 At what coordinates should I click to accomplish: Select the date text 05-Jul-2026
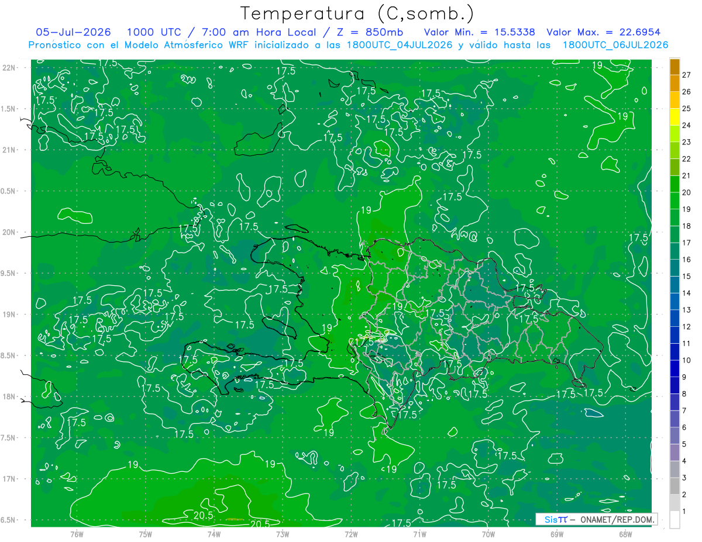(73, 32)
